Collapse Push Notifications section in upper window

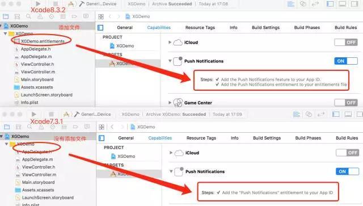[x=170, y=61]
